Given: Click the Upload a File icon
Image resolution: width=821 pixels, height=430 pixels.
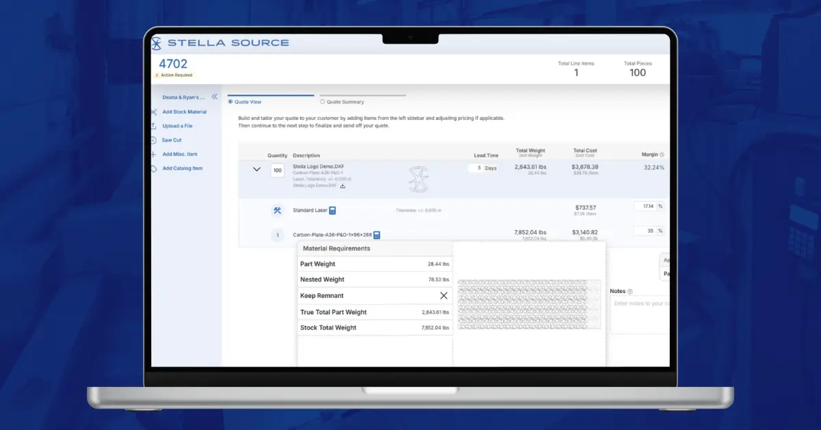Looking at the screenshot, I should pos(154,126).
